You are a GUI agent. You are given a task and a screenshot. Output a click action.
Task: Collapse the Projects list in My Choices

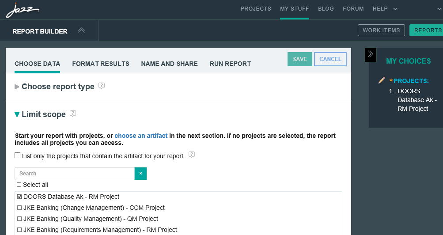point(391,81)
